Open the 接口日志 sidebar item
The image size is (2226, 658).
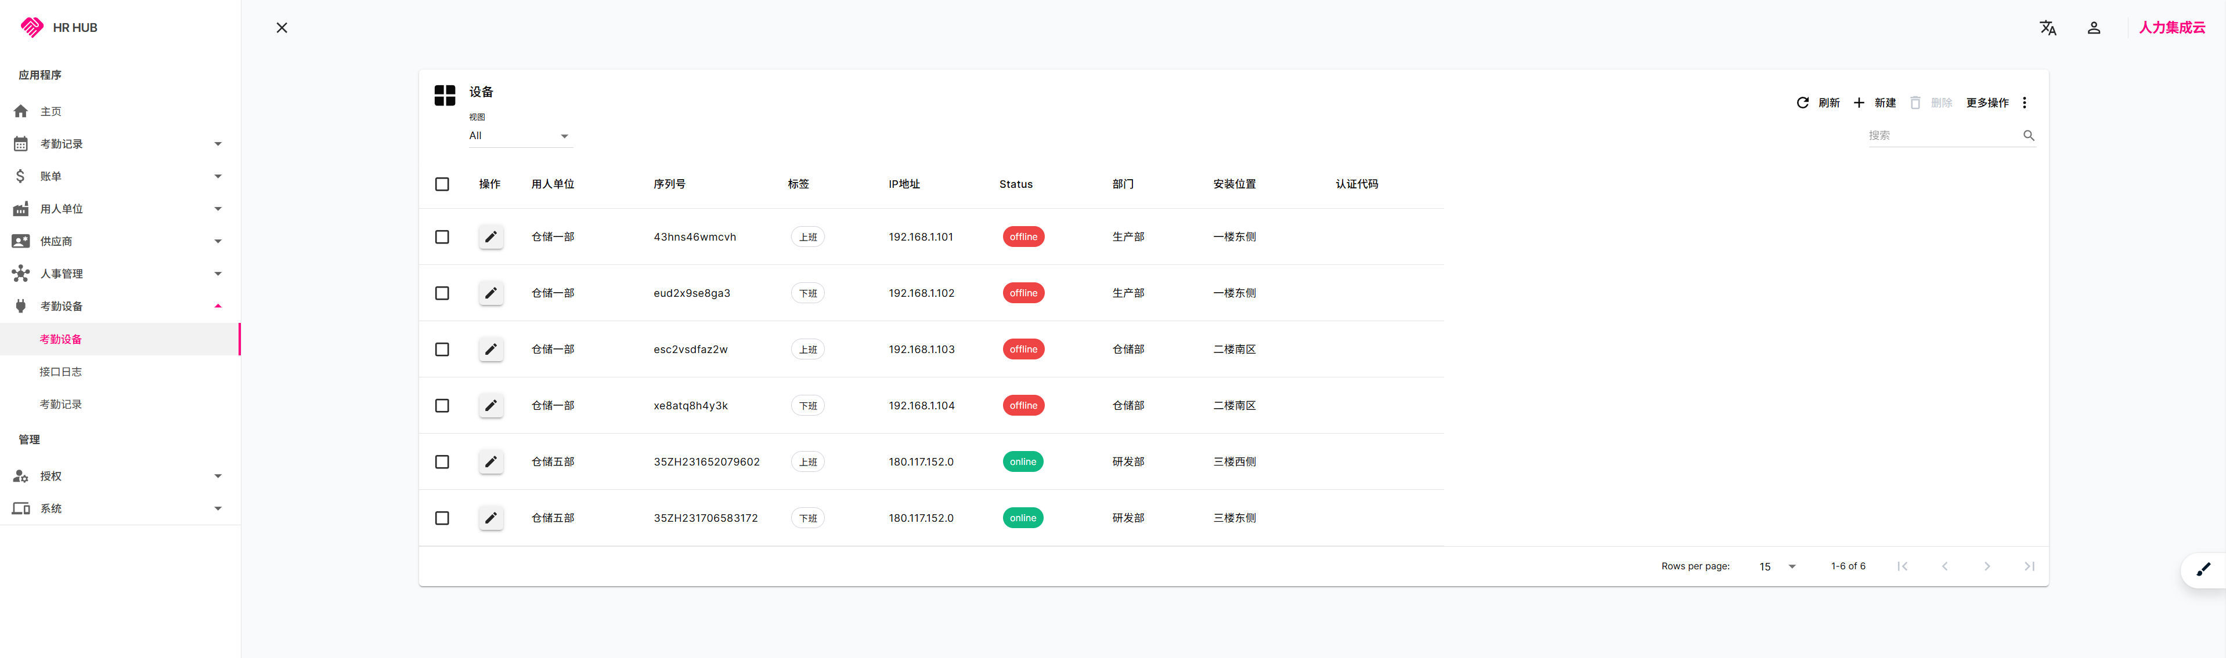pyautogui.click(x=62, y=371)
